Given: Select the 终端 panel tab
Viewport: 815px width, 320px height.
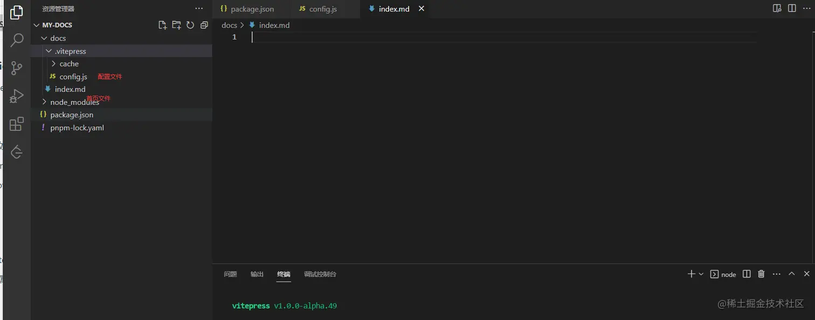Looking at the screenshot, I should pos(284,274).
